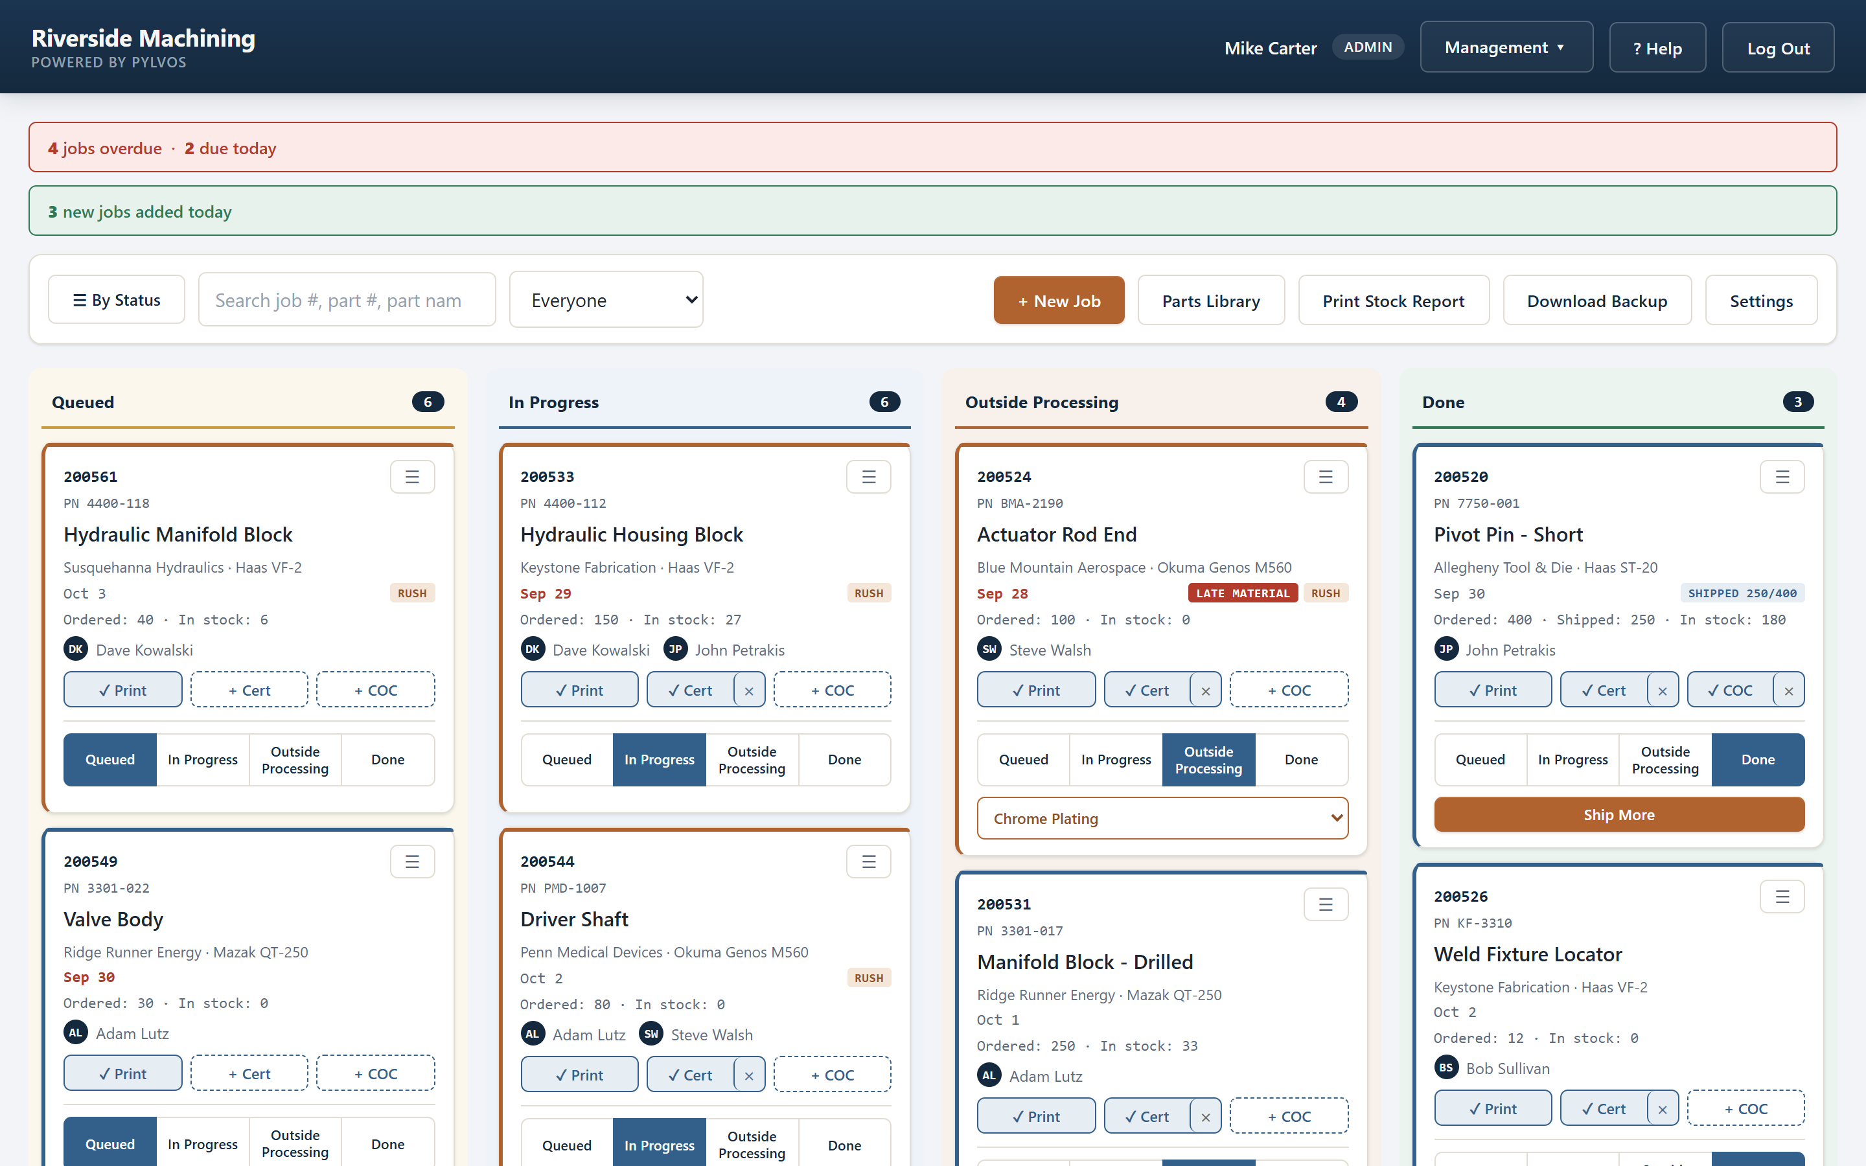Open the Parts Library

1210,301
